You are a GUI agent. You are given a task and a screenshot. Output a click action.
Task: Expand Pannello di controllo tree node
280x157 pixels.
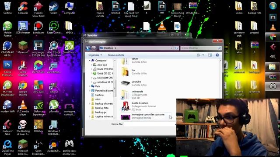[x=90, y=91]
